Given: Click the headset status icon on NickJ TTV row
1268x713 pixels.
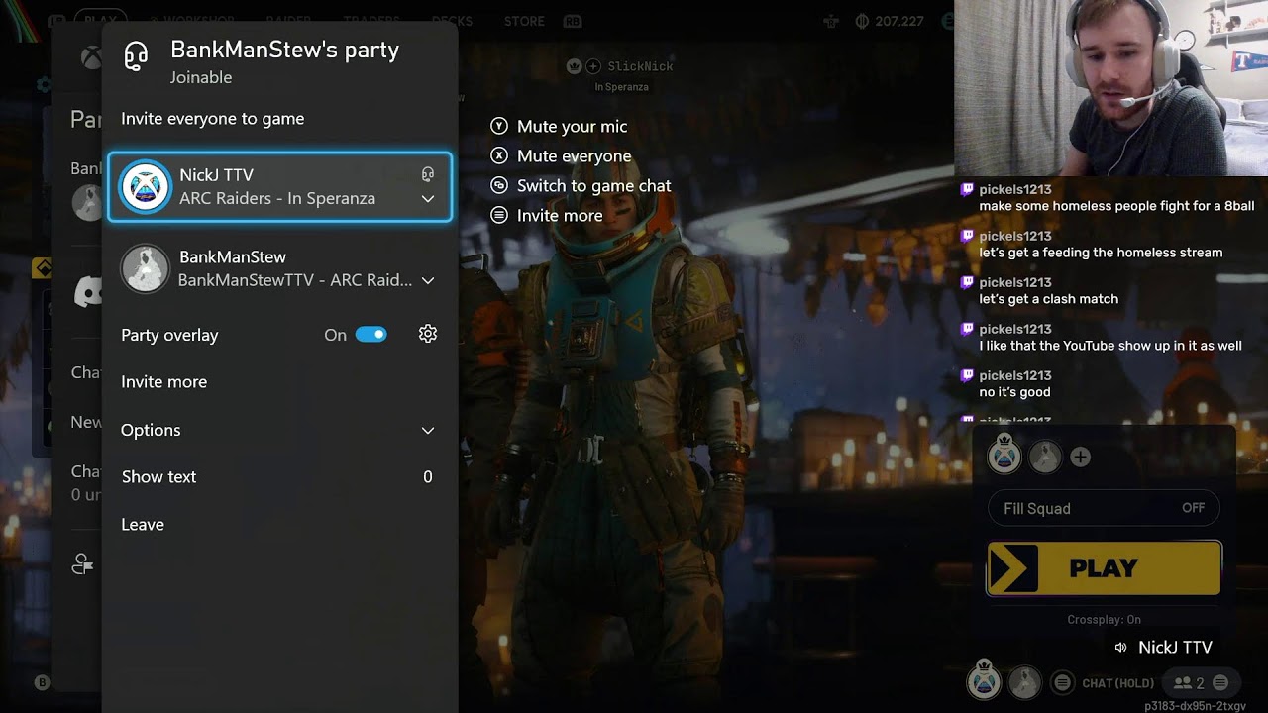Looking at the screenshot, I should coord(428,174).
